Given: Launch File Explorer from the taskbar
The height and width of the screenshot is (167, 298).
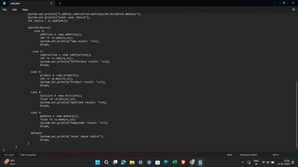Looking at the screenshot, I should click(132, 162).
